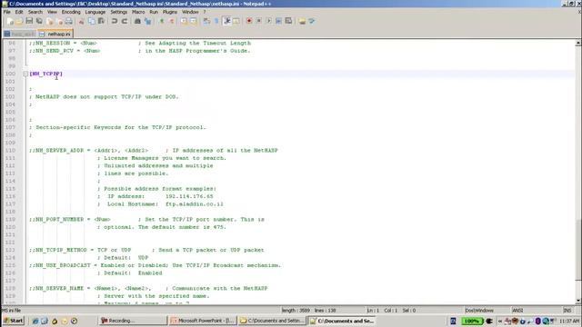Click the Close All toolbar icon
The width and height of the screenshot is (582, 327).
[60, 21]
